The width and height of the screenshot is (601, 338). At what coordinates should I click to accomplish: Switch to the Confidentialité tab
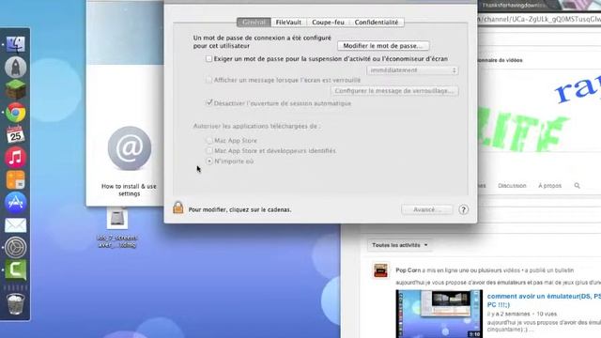377,23
